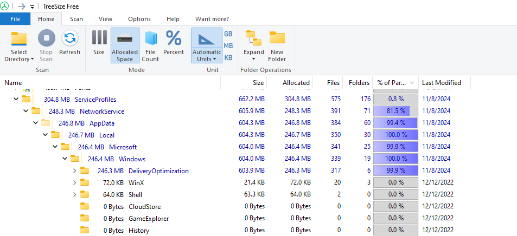Select the GameExplorer row name
Viewport: 517px width, 236px height.
coord(149,219)
